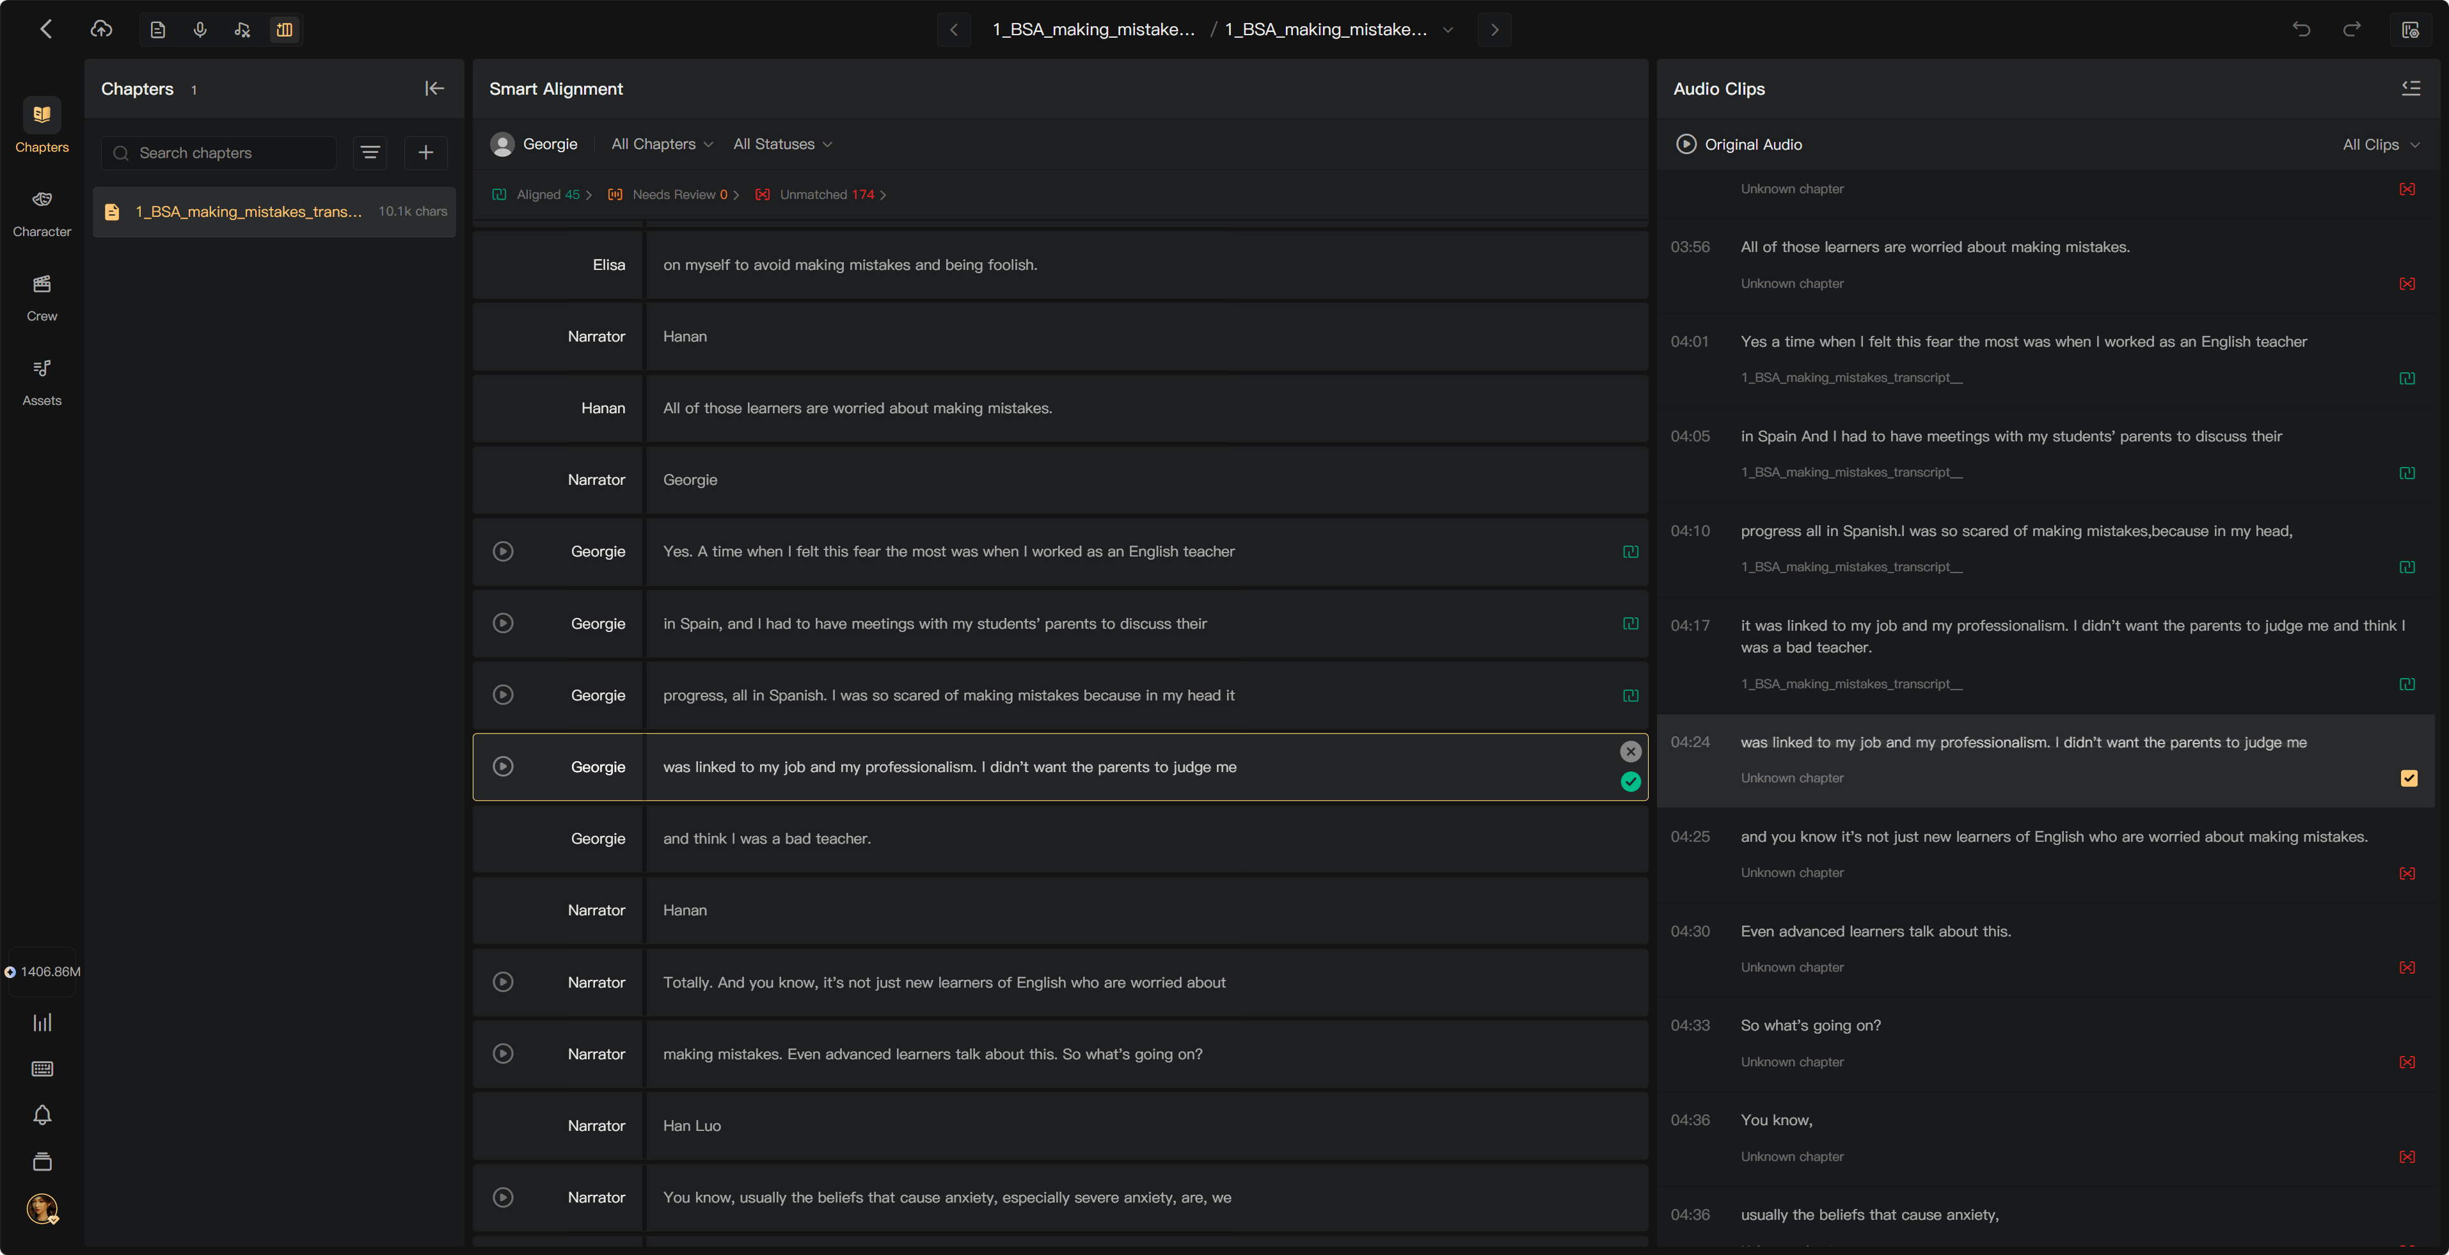Click the cloud upload icon

(102, 29)
